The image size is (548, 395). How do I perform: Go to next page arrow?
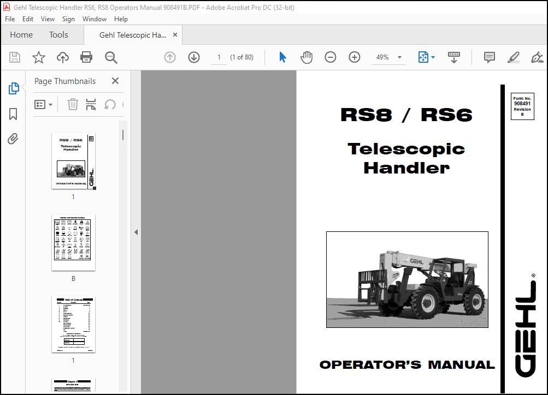(194, 57)
